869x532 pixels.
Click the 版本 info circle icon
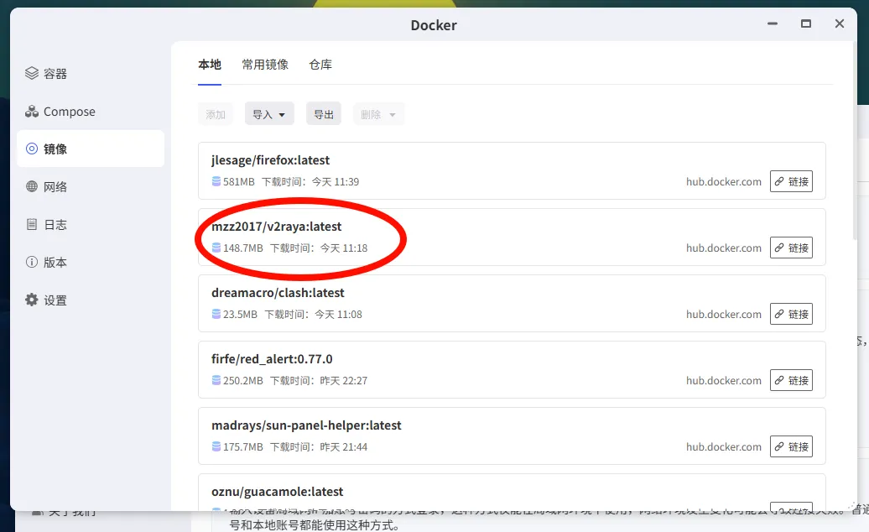click(x=32, y=263)
